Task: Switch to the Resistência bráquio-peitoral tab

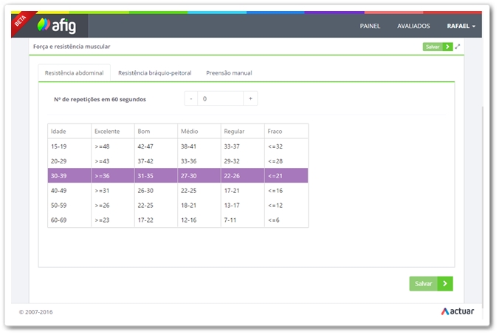Action: (x=154, y=73)
